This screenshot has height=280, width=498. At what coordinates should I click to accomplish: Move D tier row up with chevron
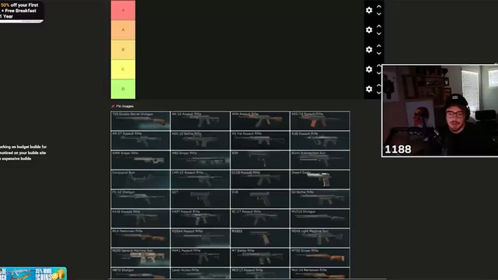tap(379, 85)
